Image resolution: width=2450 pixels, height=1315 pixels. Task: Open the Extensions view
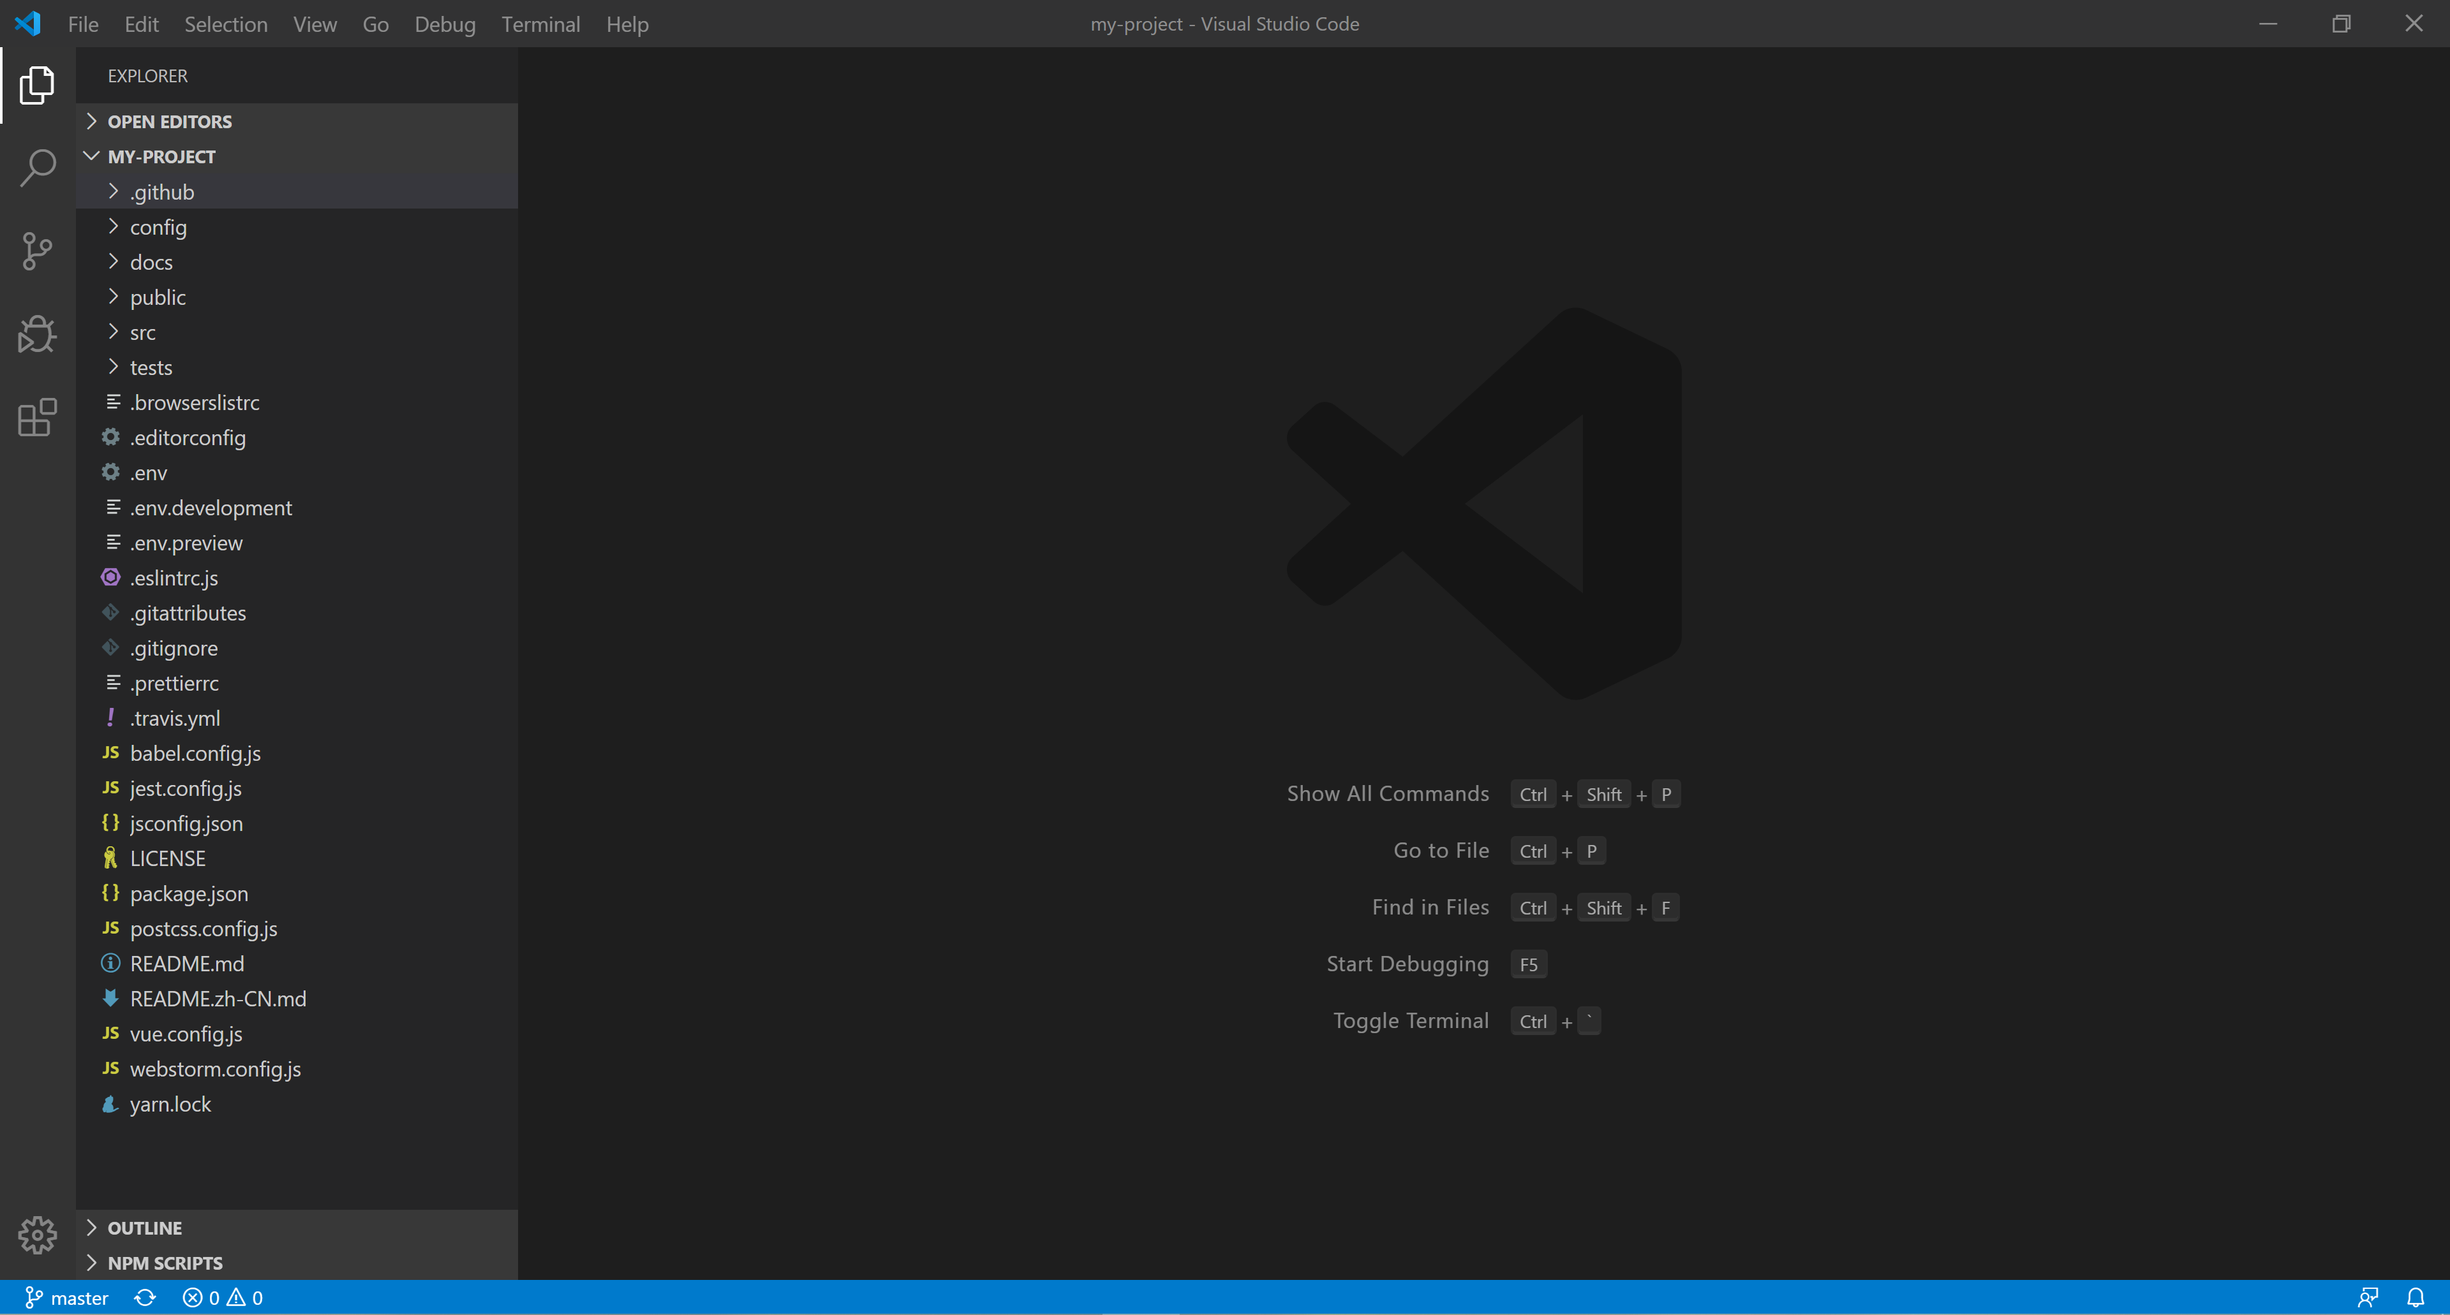point(36,418)
